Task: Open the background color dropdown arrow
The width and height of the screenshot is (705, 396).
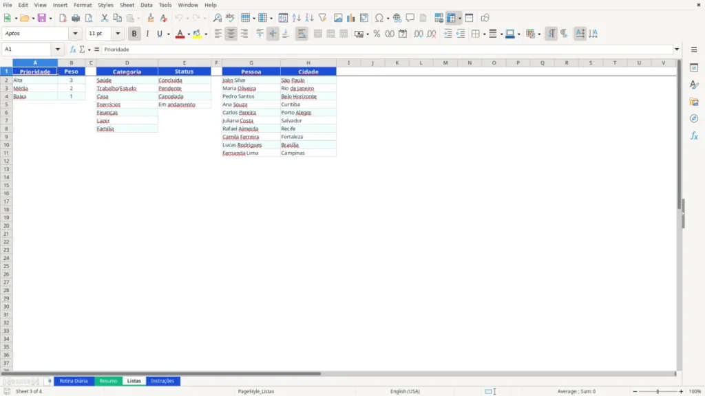Action: pyautogui.click(x=206, y=34)
